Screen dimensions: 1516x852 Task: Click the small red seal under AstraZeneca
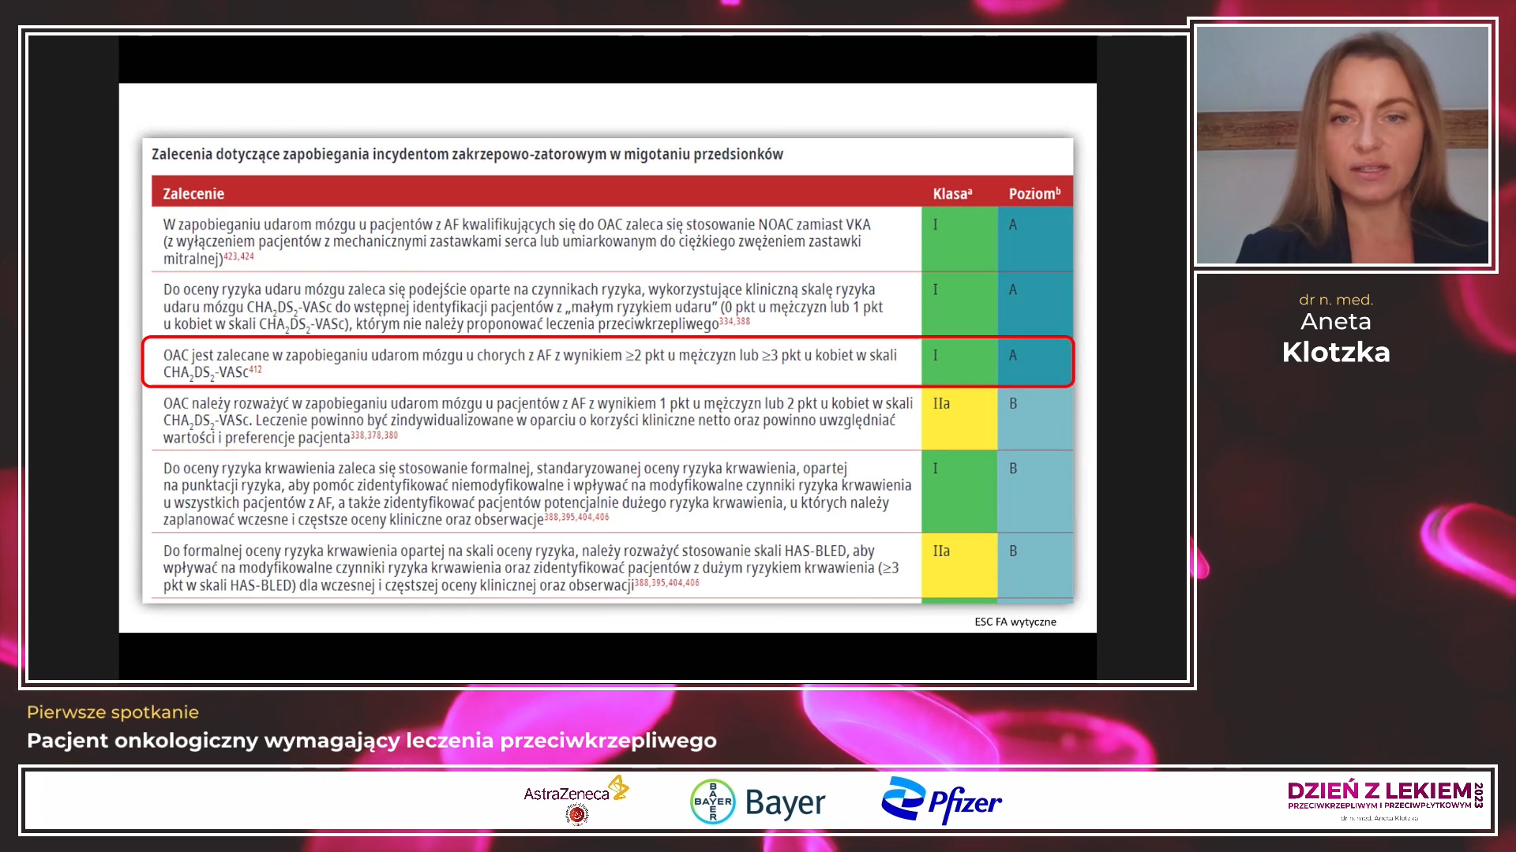point(577,815)
